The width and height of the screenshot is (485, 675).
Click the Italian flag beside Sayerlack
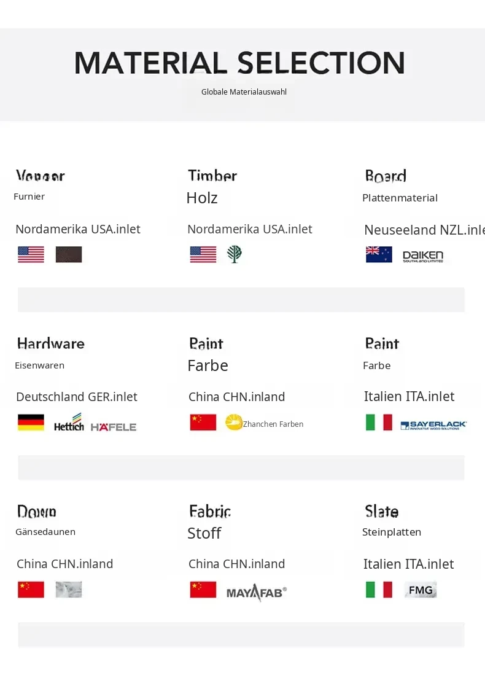(379, 423)
